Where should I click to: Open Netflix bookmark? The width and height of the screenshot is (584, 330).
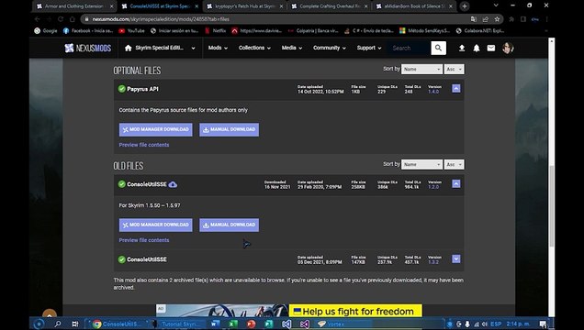(x=215, y=31)
